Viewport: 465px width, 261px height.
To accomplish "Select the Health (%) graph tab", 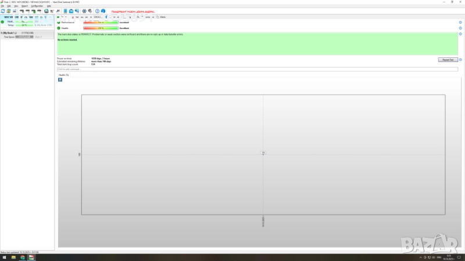I will point(63,75).
